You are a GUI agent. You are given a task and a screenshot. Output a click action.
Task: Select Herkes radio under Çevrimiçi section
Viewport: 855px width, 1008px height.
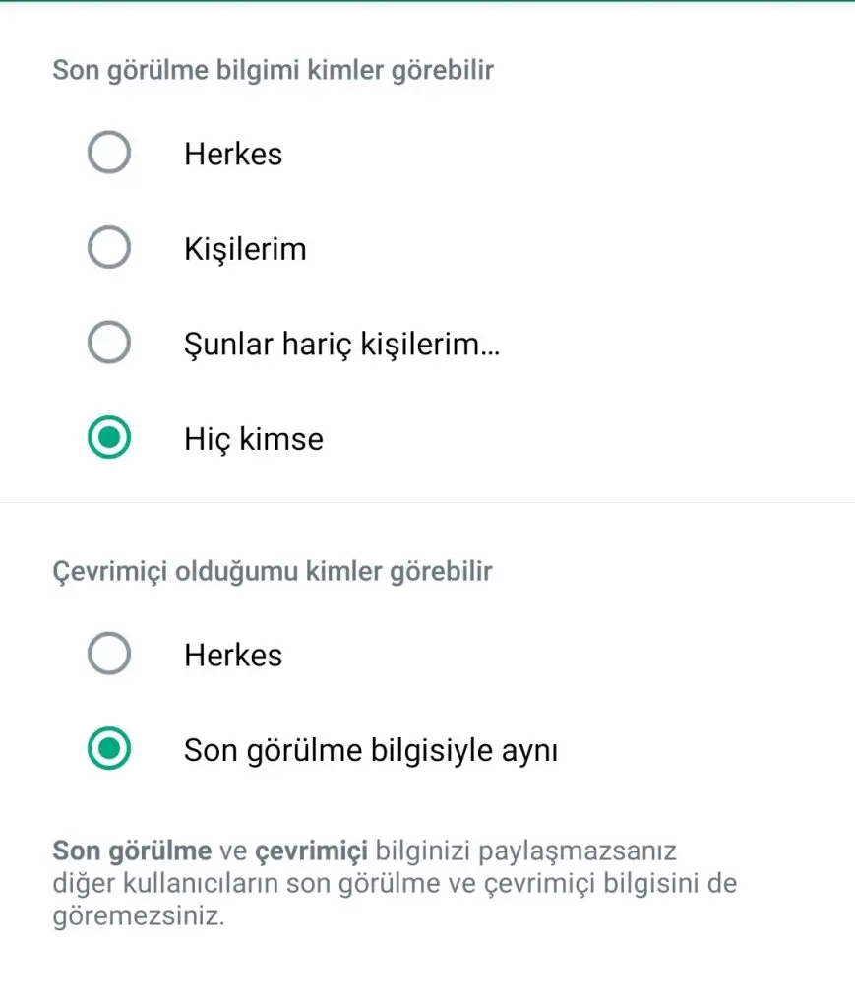108,655
